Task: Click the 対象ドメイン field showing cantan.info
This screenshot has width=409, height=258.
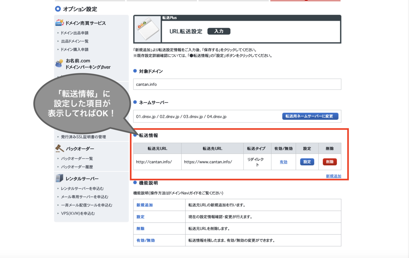Action: pyautogui.click(x=237, y=84)
